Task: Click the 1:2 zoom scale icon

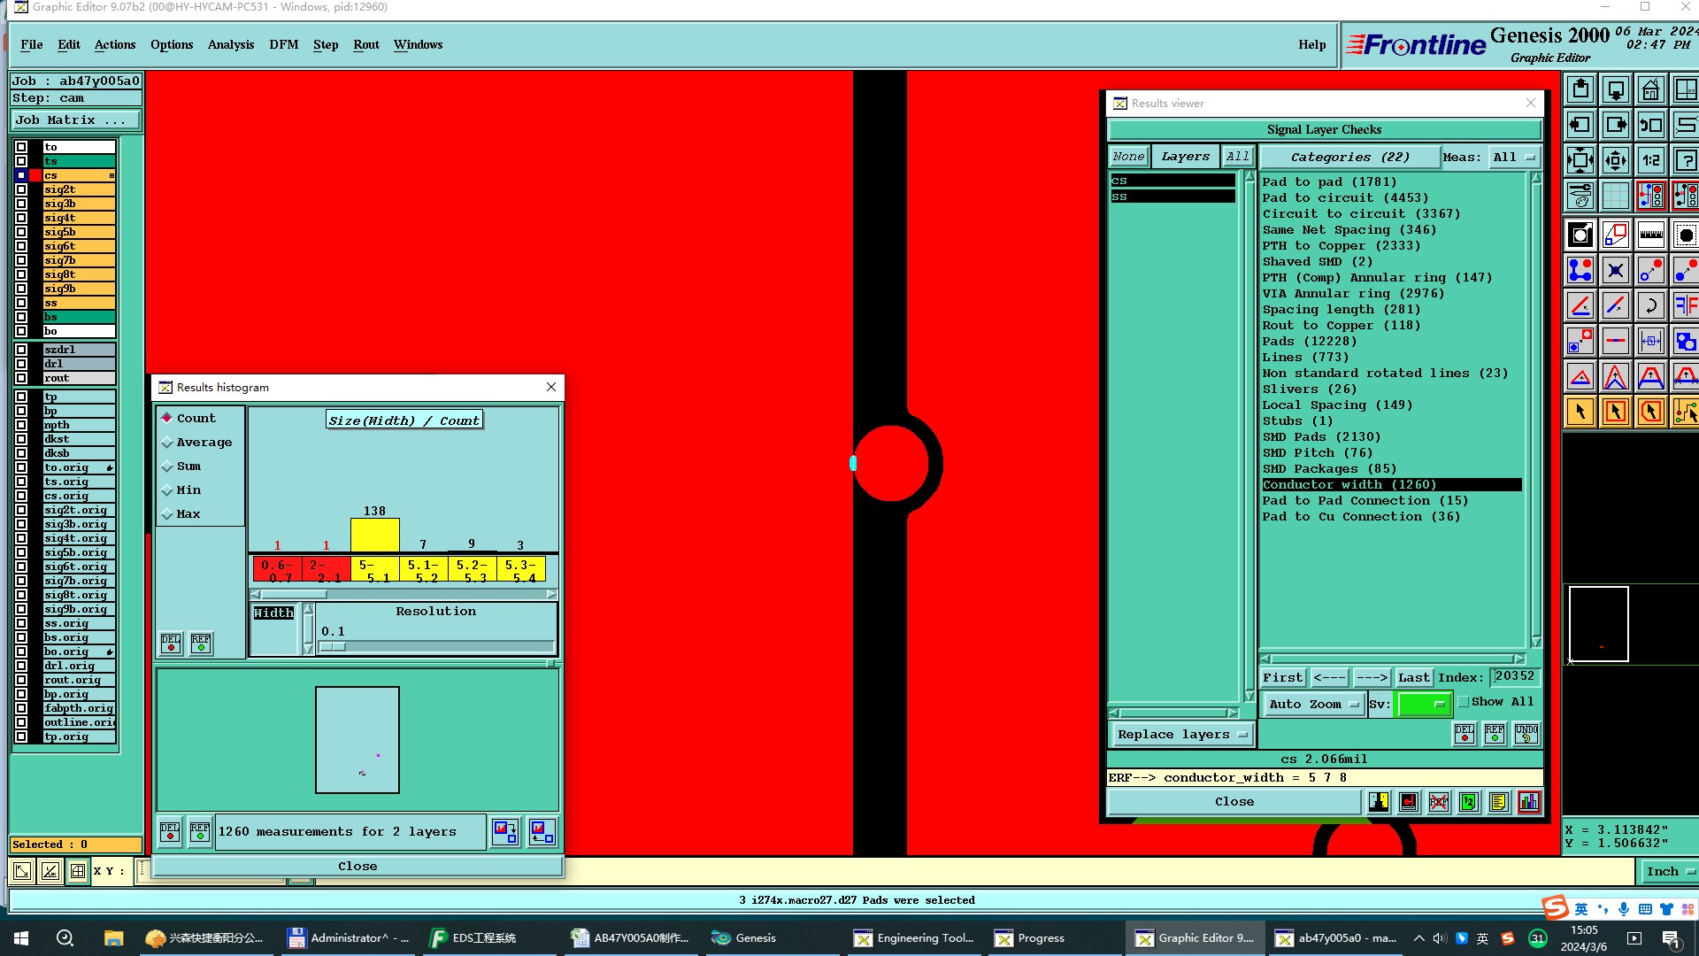Action: pyautogui.click(x=1650, y=161)
